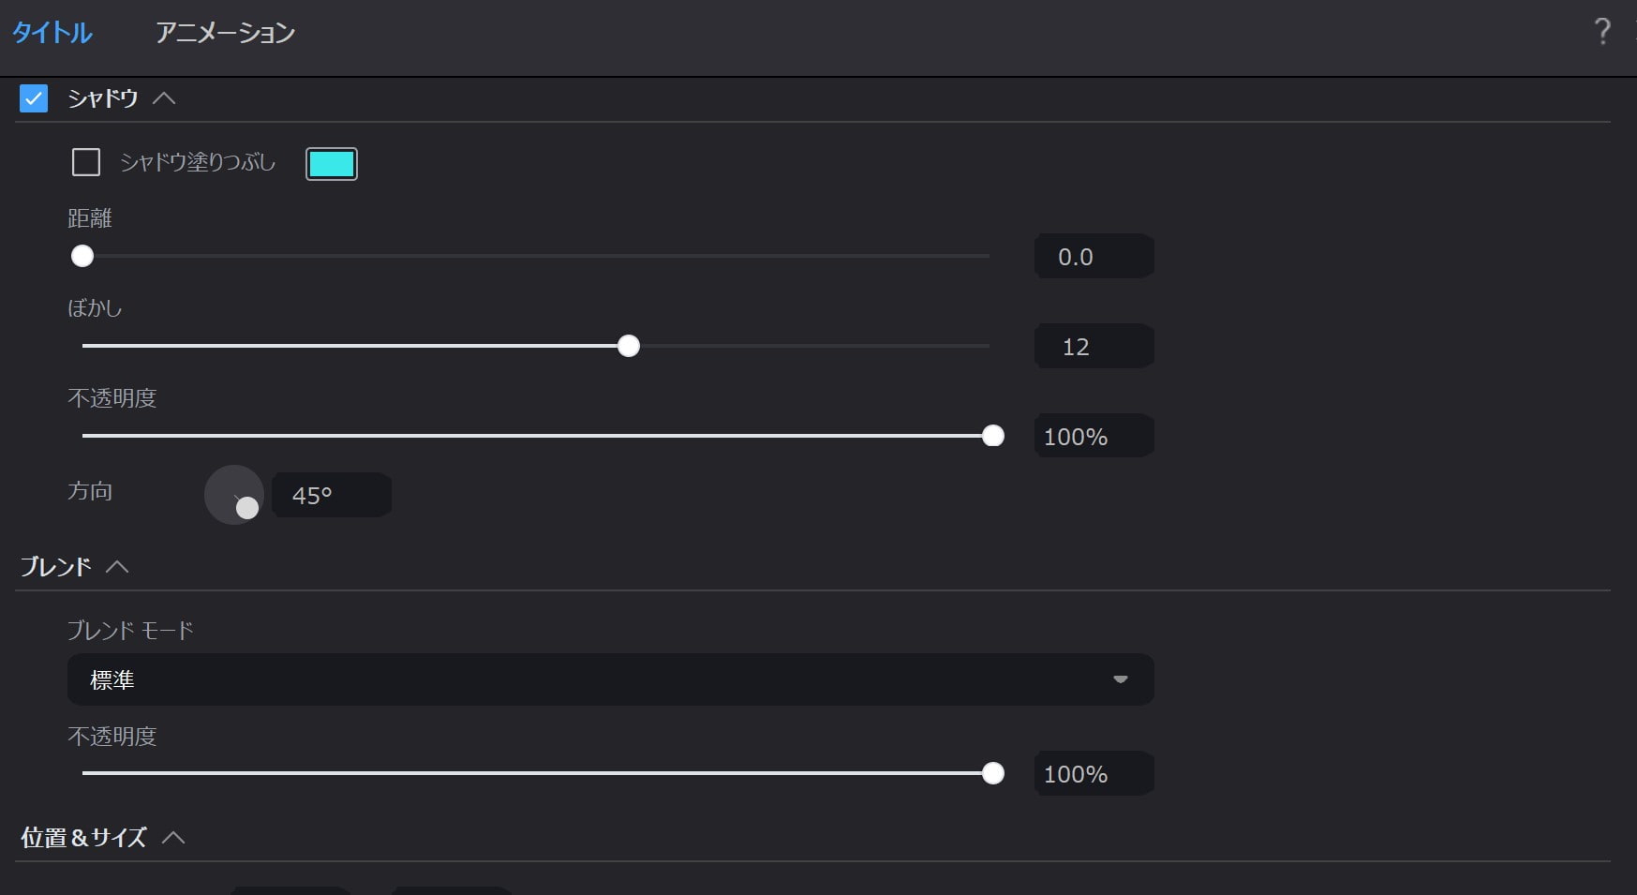Click the 方向 direction dial
This screenshot has height=895, width=1637.
tap(234, 495)
